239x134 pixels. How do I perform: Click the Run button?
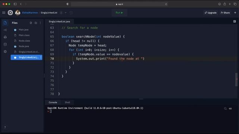coord(119,13)
